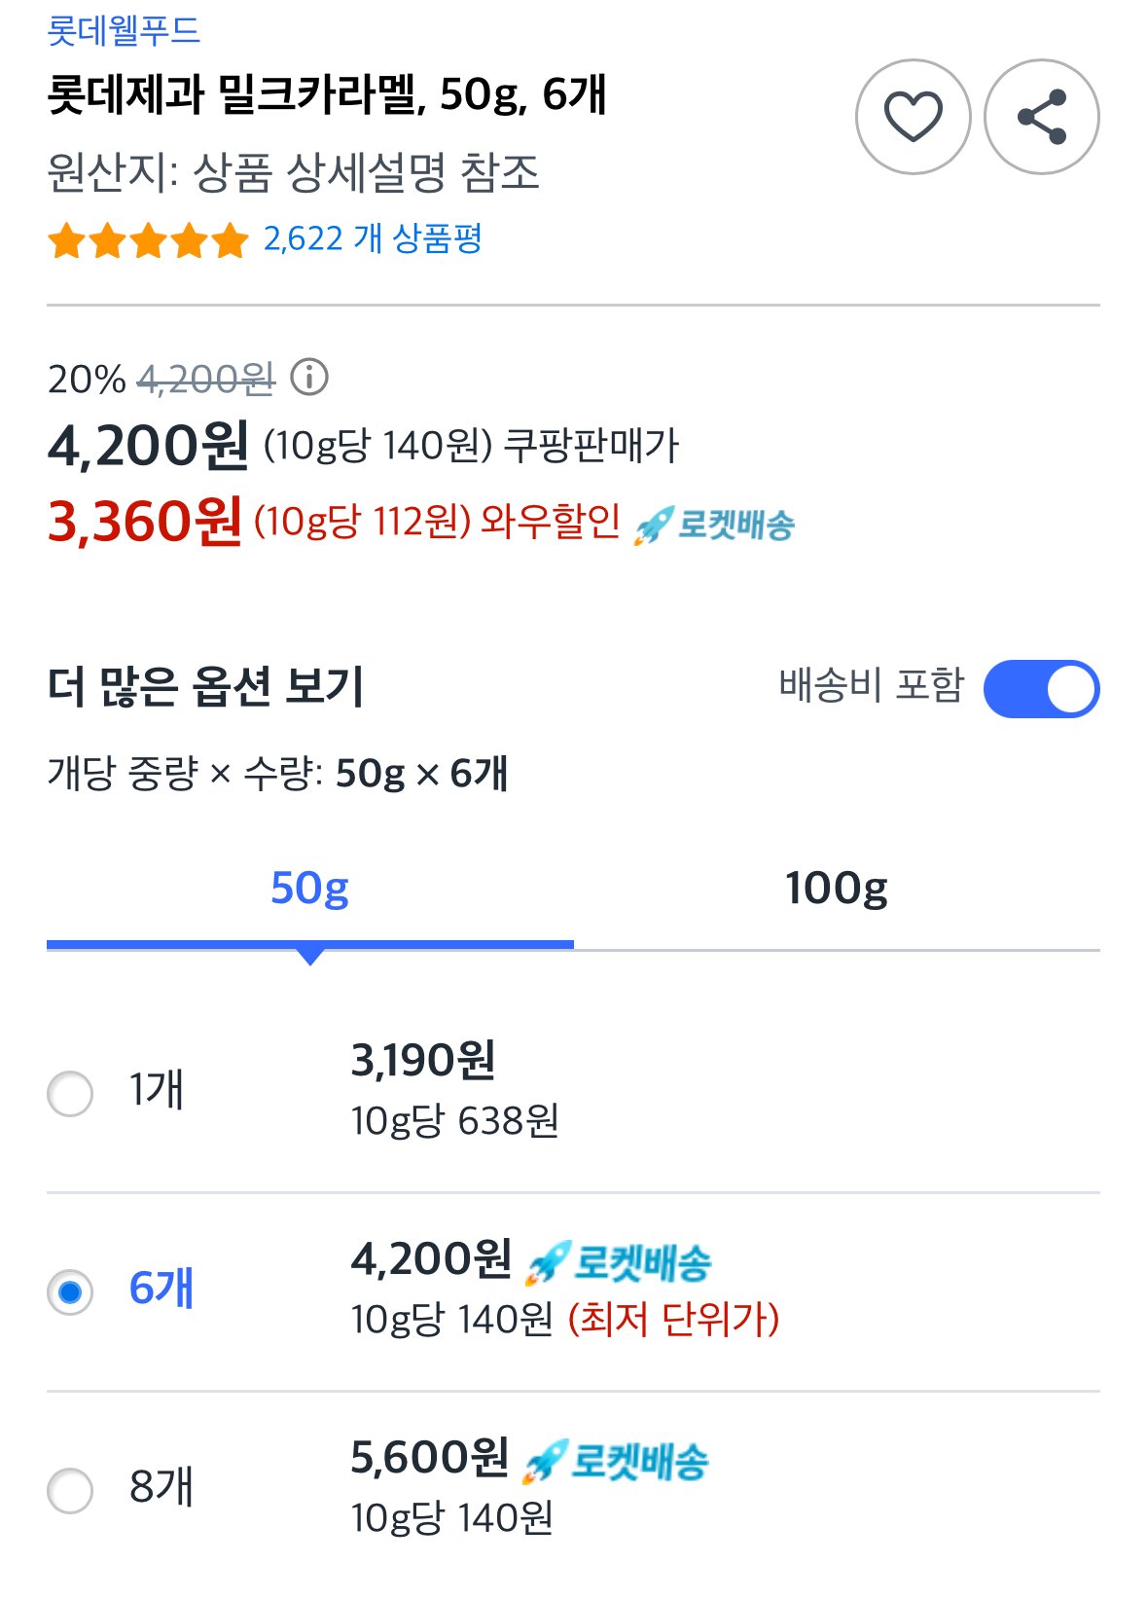Image resolution: width=1147 pixels, height=1600 pixels.
Task: Click the five-star rating icons
Action: click(148, 239)
